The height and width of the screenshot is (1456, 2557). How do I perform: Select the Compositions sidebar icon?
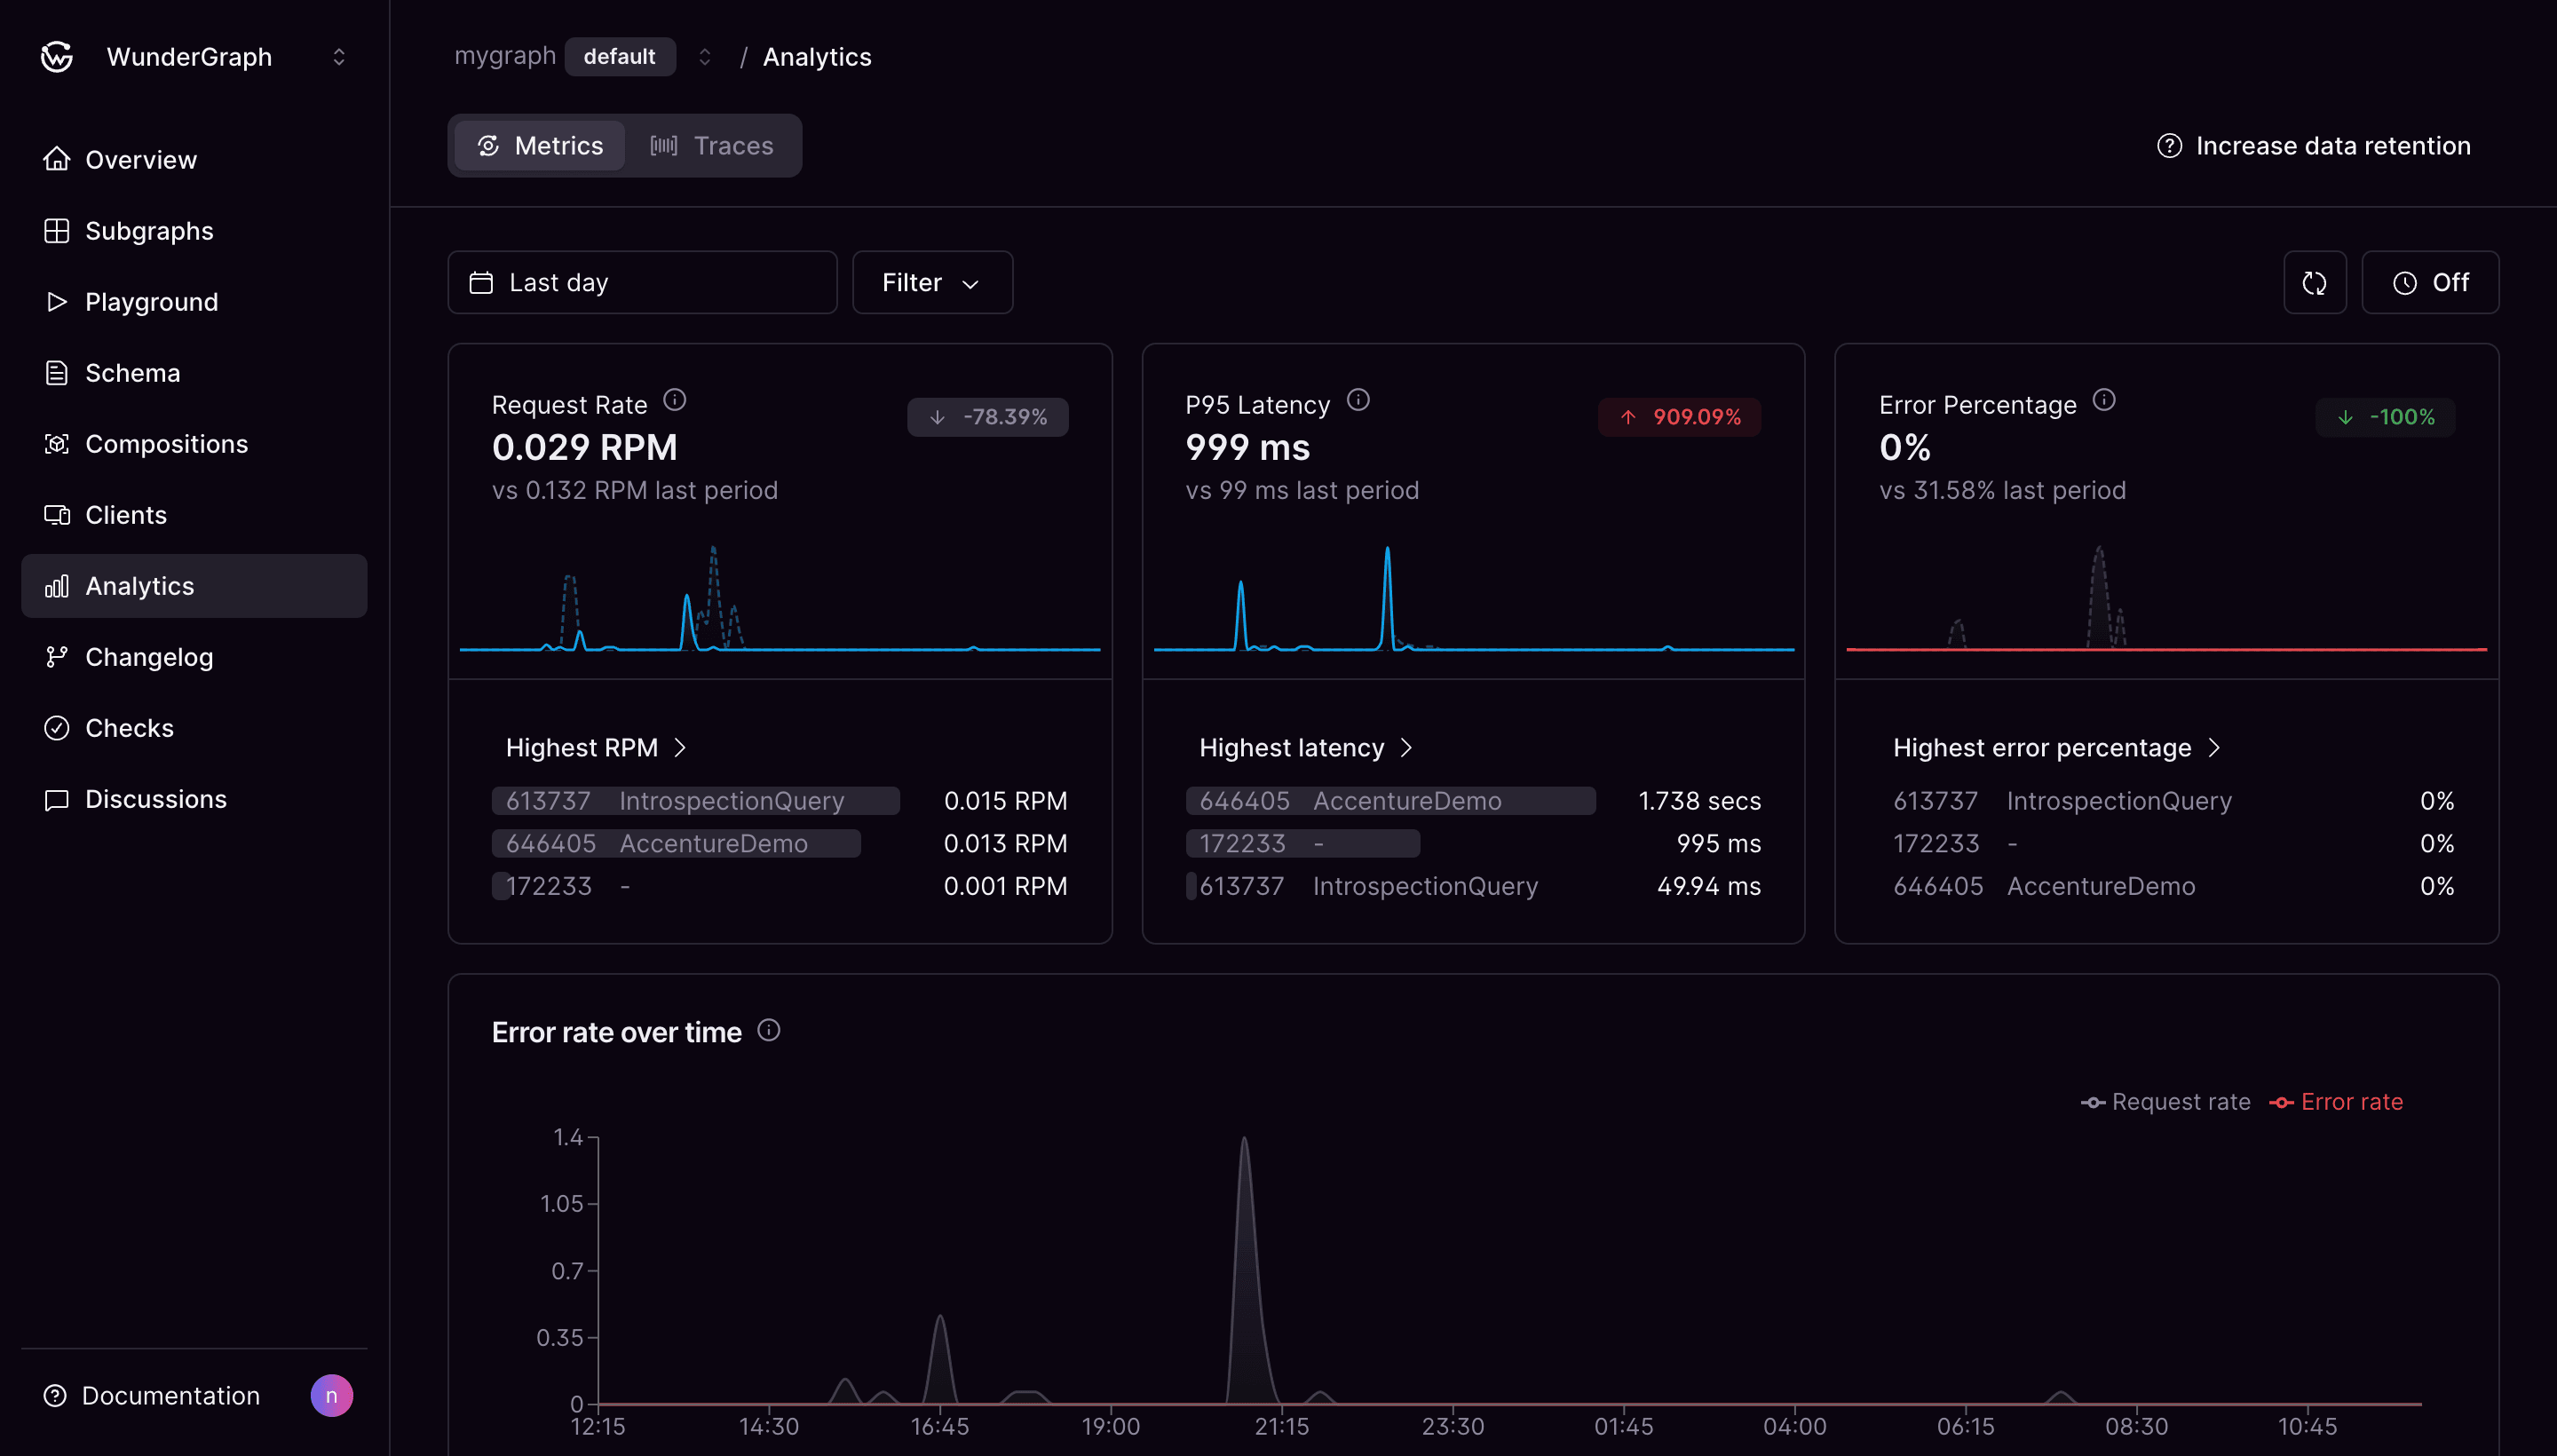[x=57, y=444]
